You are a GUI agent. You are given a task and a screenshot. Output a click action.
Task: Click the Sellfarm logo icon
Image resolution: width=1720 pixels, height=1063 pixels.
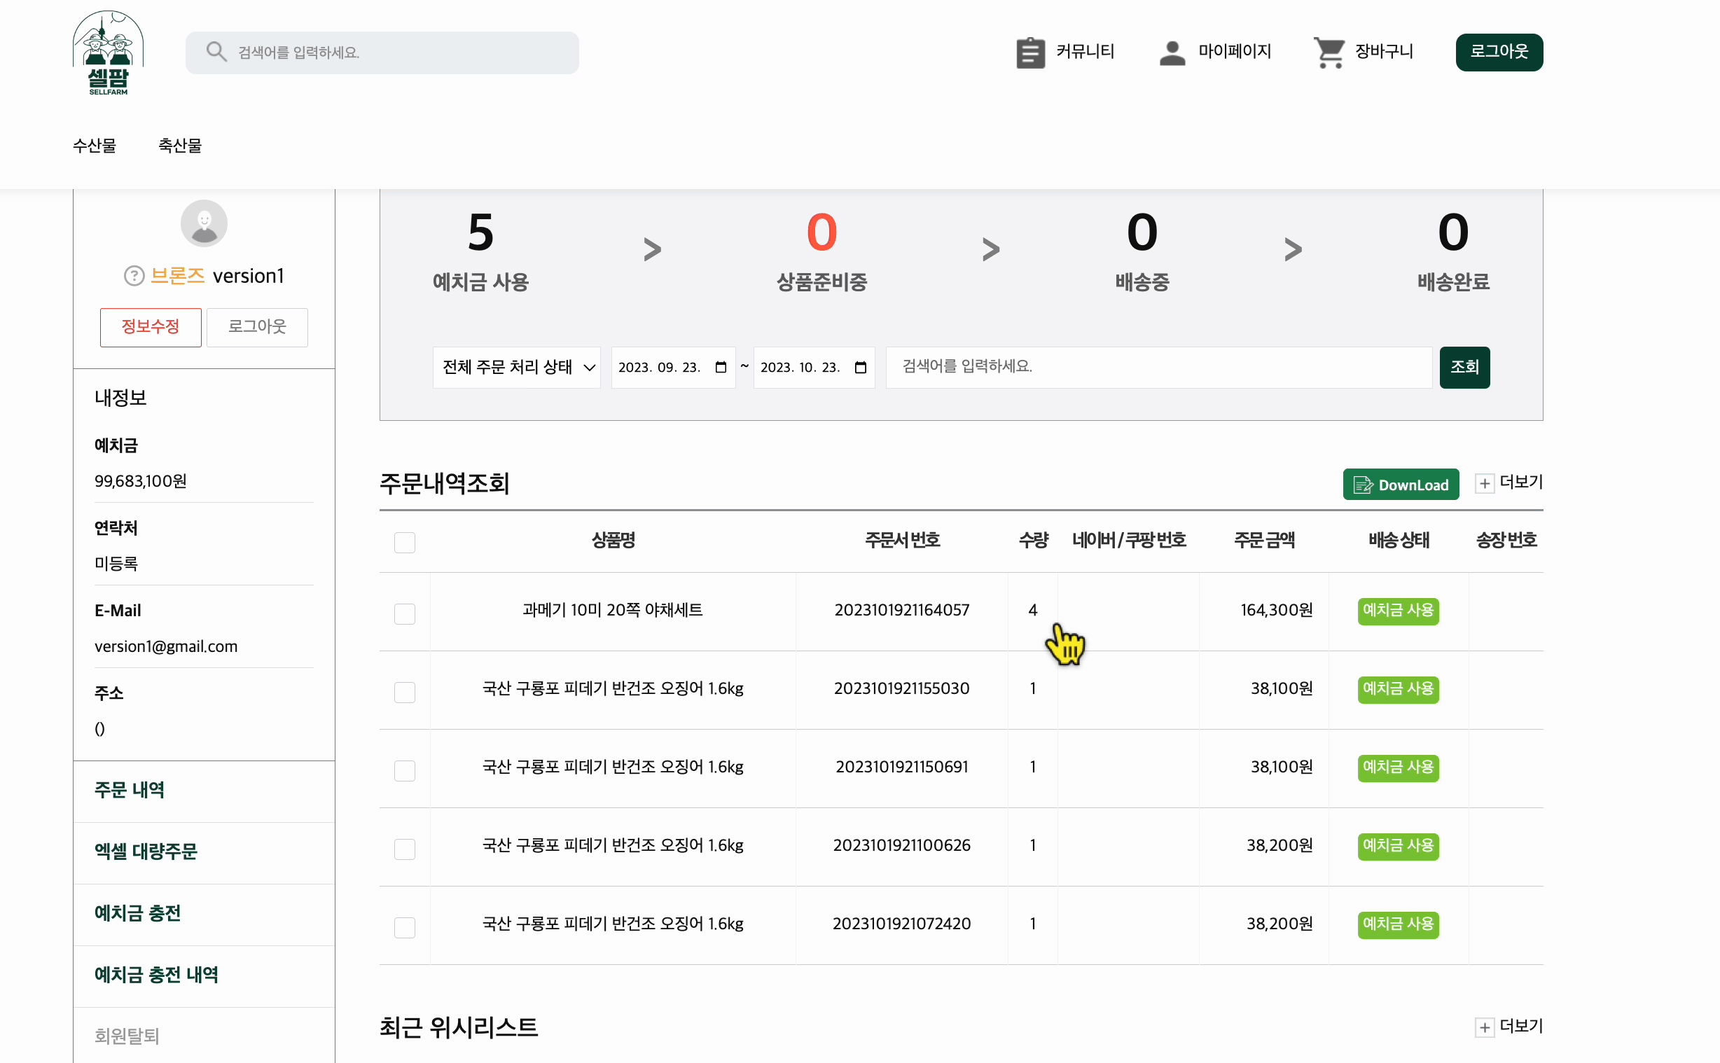pos(108,53)
